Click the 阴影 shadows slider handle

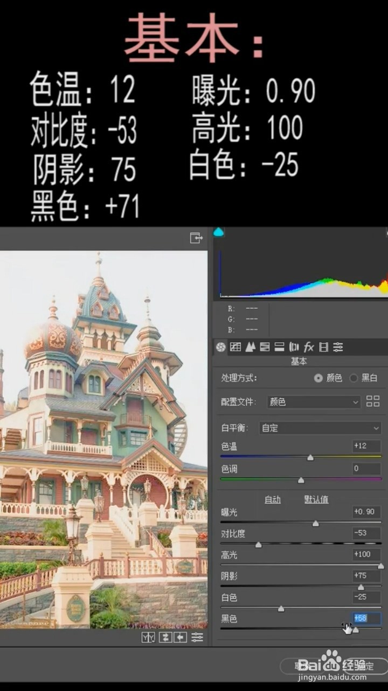(361, 587)
